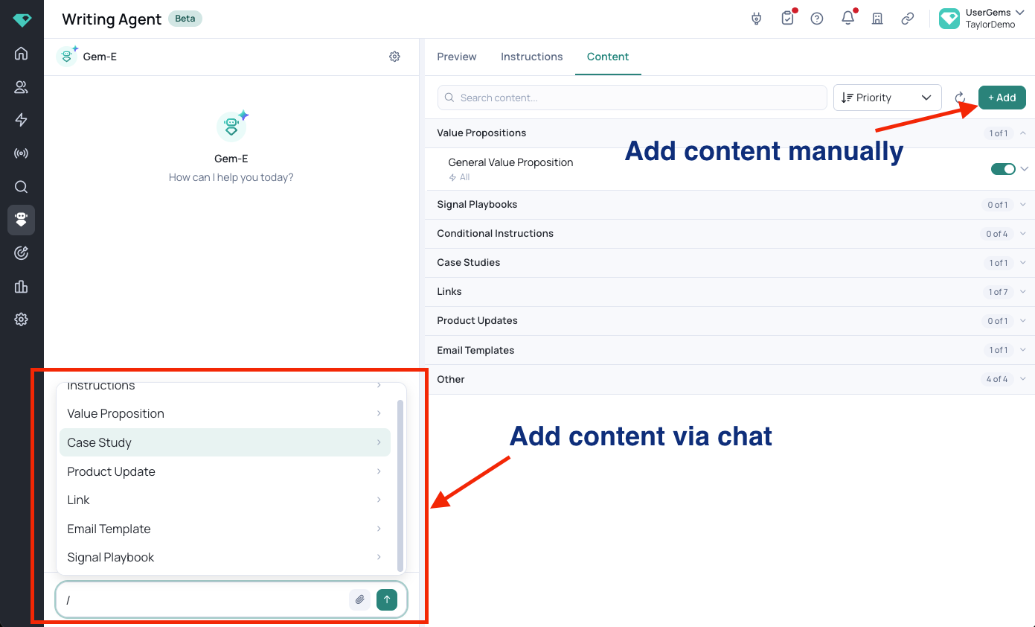Expand the Conditional Instructions section
The height and width of the screenshot is (627, 1035).
(1023, 234)
